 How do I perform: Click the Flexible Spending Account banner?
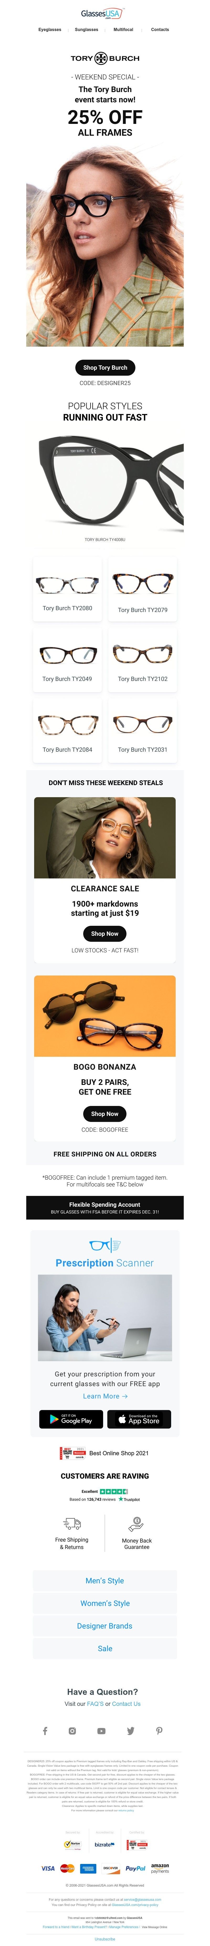click(x=105, y=1207)
